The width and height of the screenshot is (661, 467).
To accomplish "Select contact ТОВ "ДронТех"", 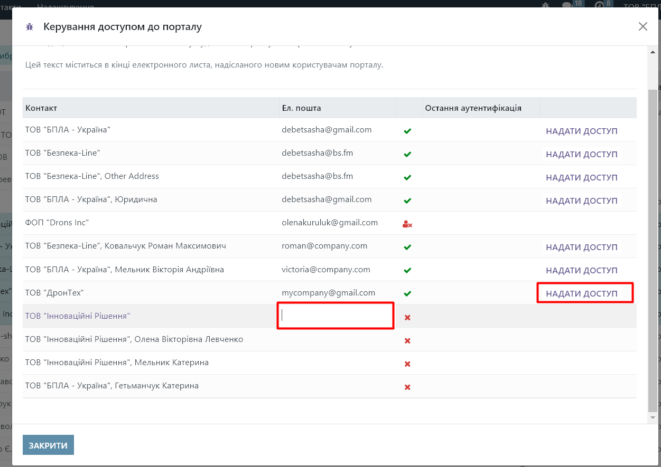I will coord(55,292).
